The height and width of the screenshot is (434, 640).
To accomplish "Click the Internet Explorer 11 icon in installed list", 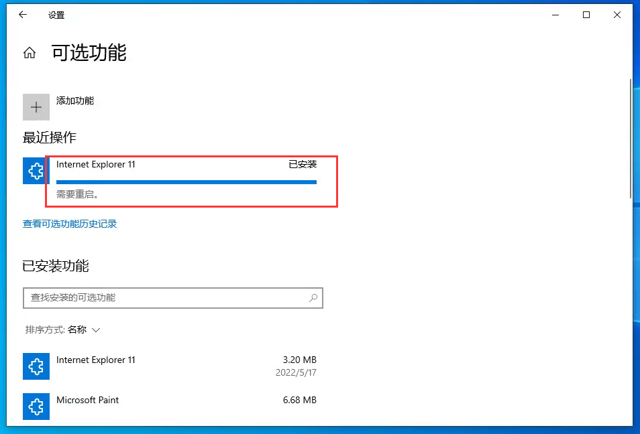I will click(x=36, y=366).
